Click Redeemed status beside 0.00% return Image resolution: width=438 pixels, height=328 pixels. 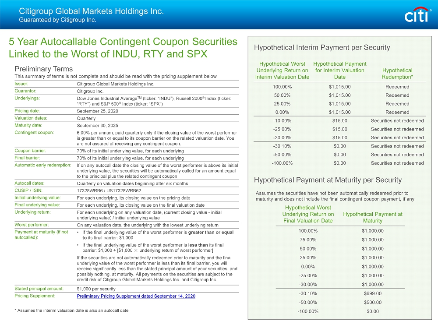coord(397,112)
